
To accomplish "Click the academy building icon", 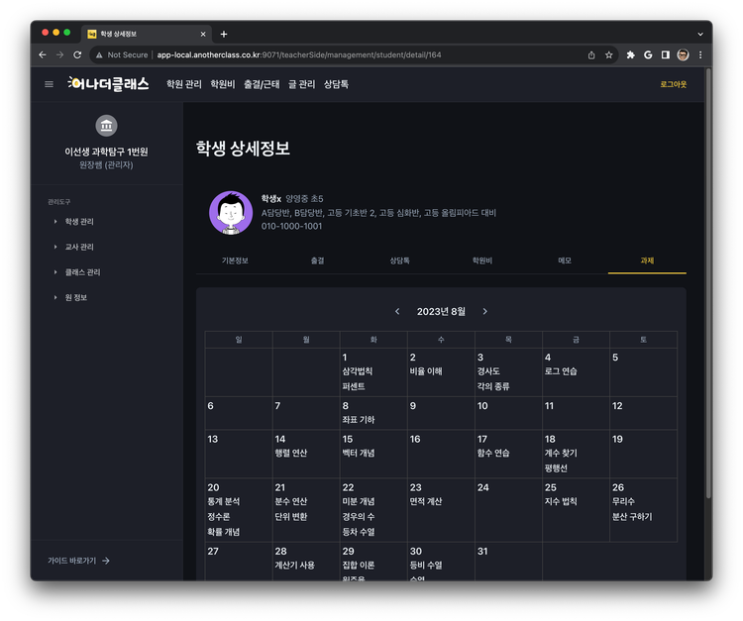I will tap(106, 126).
